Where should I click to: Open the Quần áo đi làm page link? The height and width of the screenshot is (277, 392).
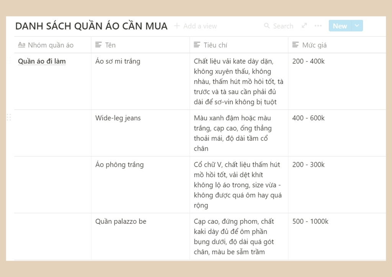tap(41, 61)
